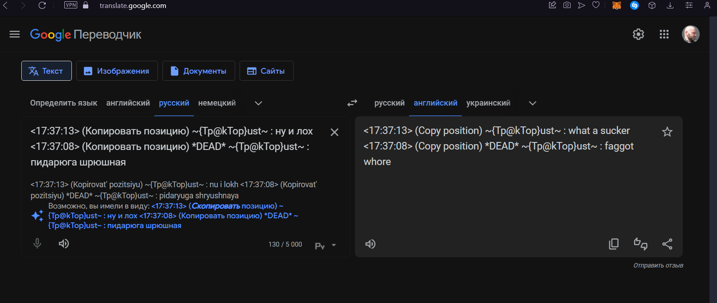The width and height of the screenshot is (717, 303).
Task: Listen to source text speaker icon
Action: (64, 244)
